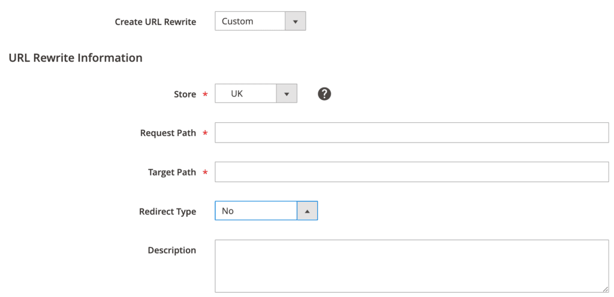Click the Description textarea resize handle
The height and width of the screenshot is (297, 614).
coord(605,289)
